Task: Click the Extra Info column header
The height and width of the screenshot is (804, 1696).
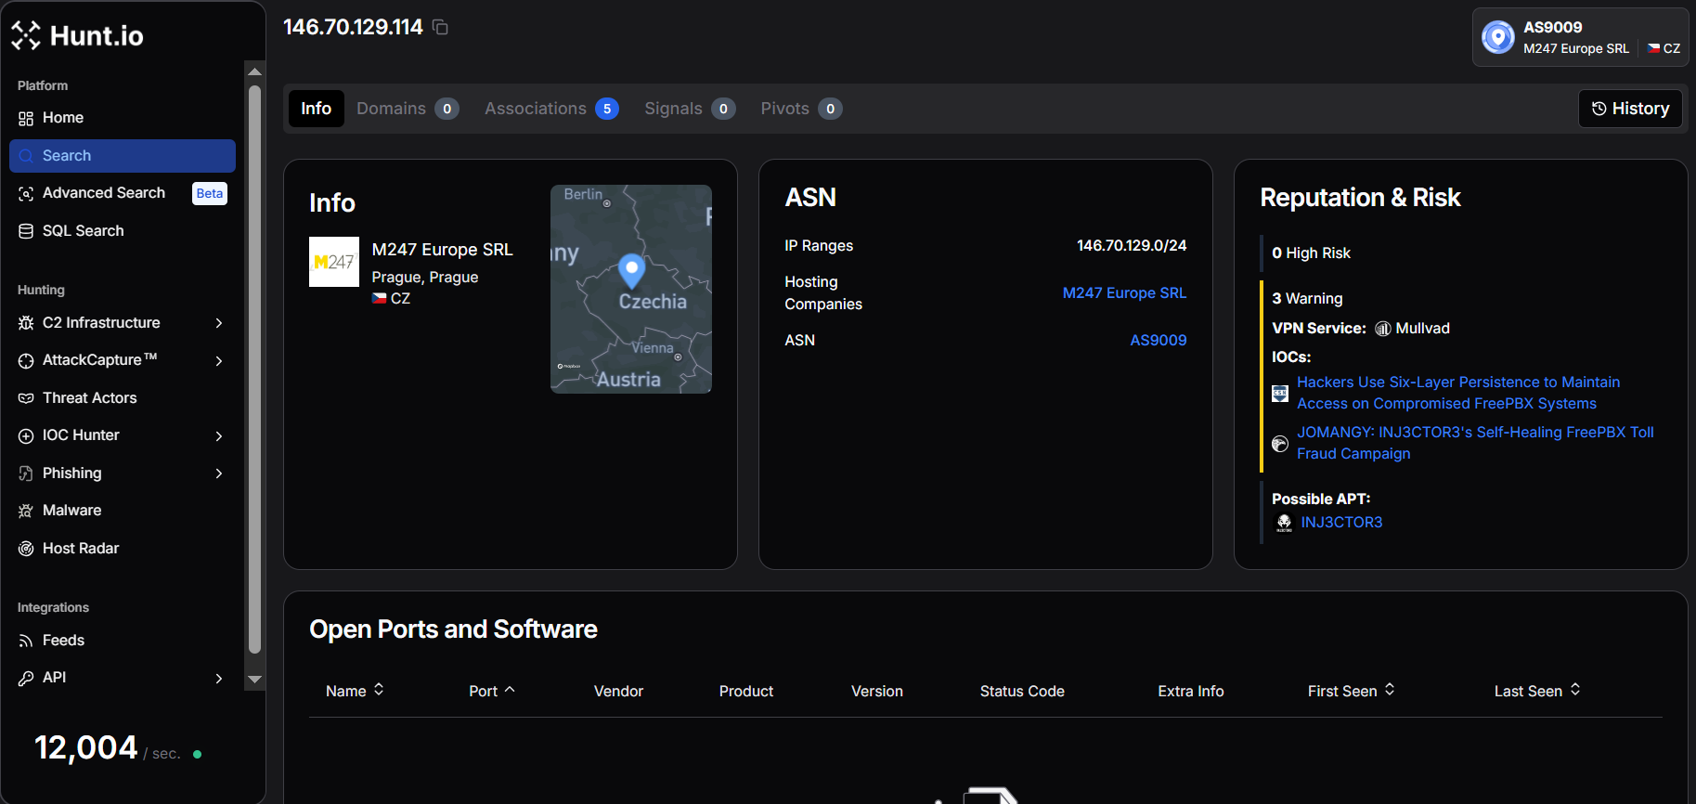Action: [1191, 692]
